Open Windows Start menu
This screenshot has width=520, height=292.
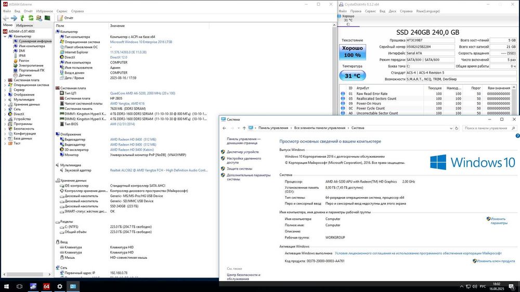[6, 286]
